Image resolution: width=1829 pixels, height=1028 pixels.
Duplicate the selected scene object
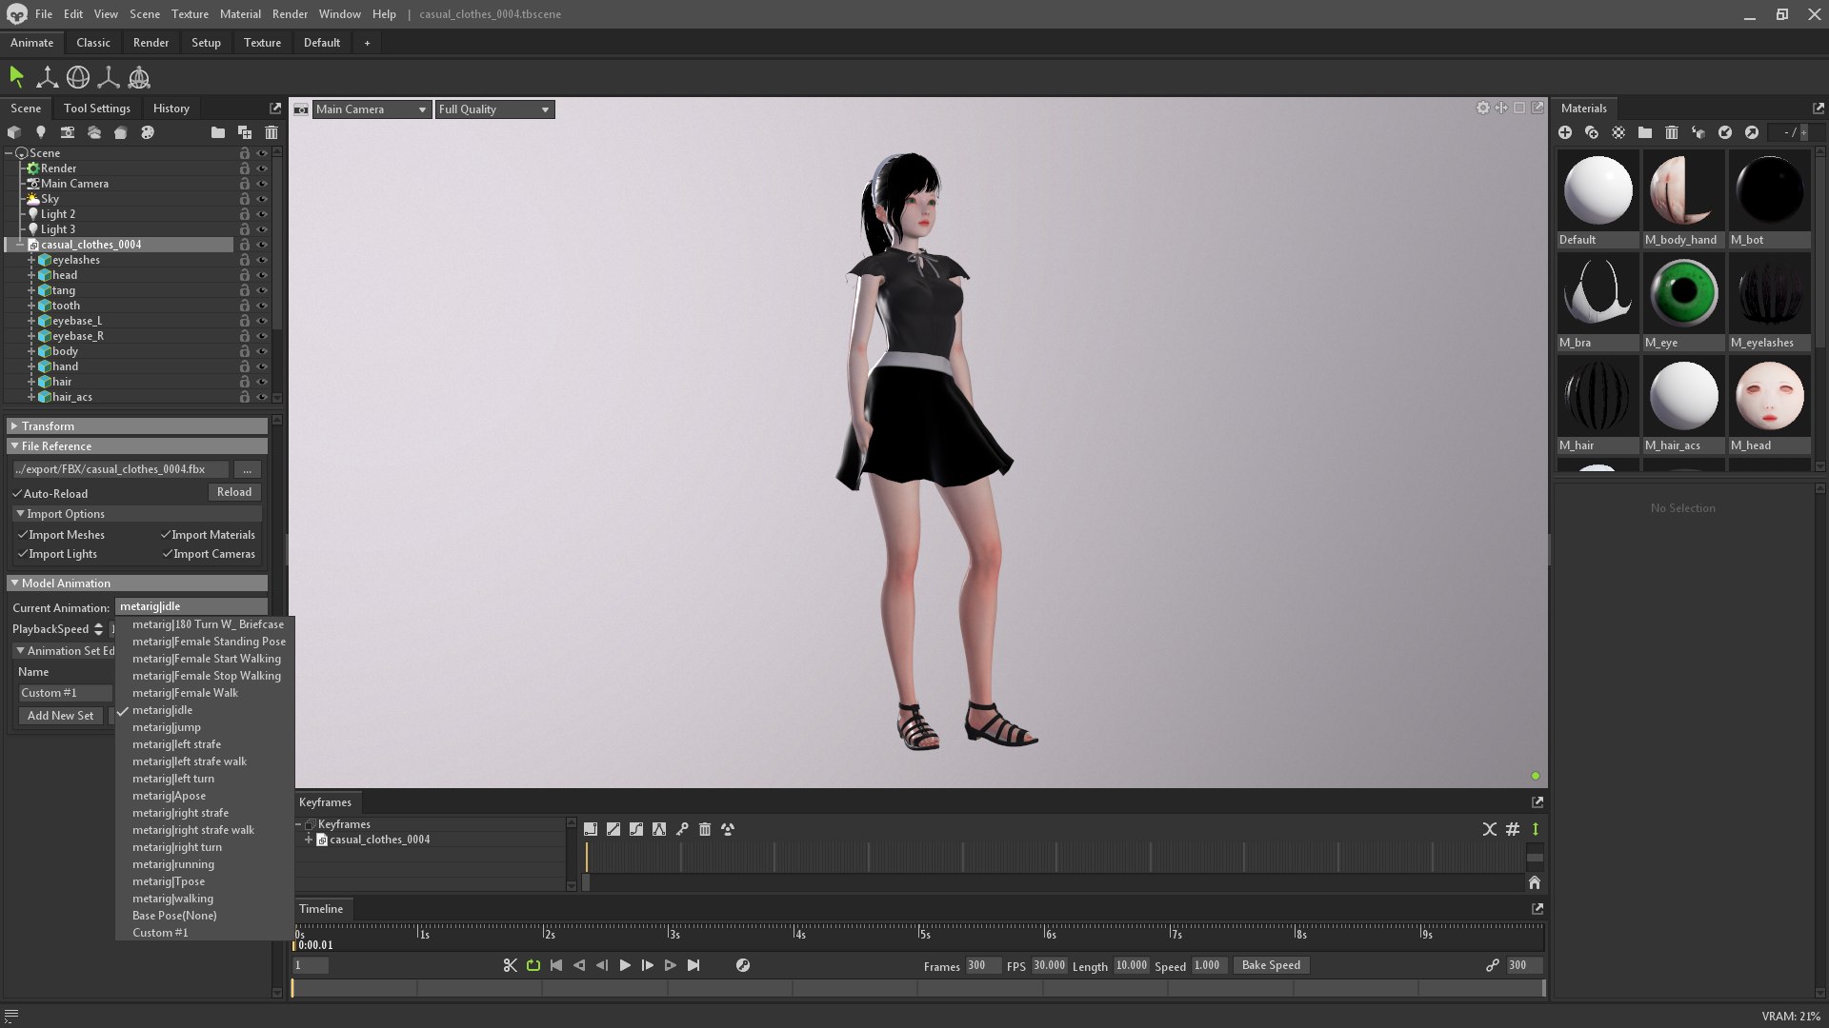pos(245,132)
